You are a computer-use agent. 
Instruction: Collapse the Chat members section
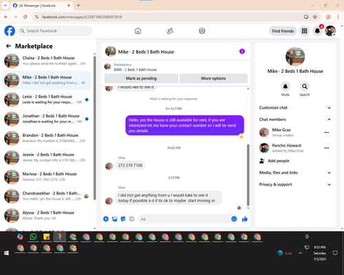click(x=295, y=120)
